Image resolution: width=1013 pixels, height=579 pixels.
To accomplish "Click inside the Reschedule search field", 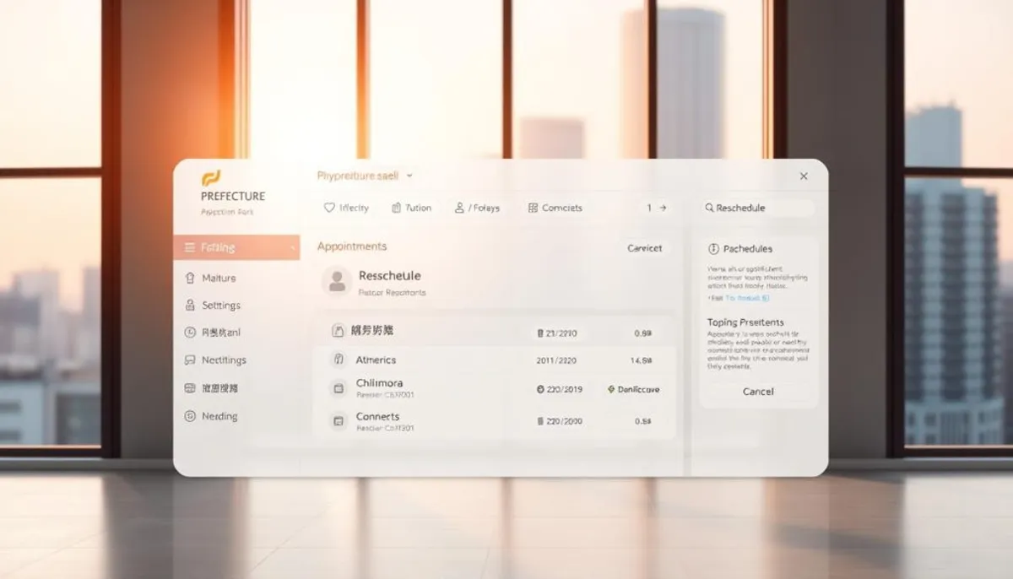I will point(756,208).
